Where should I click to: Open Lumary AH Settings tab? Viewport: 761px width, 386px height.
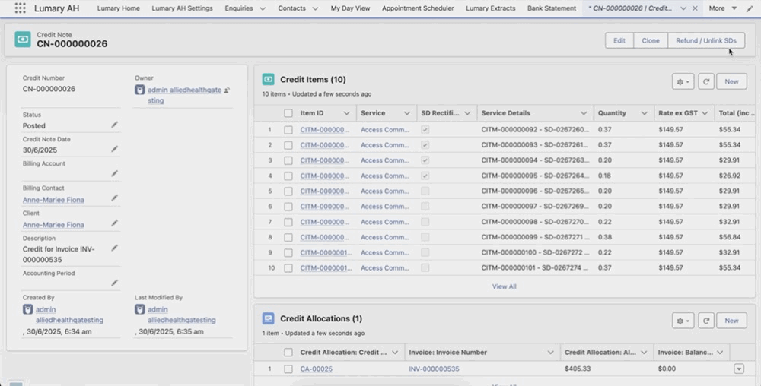coord(182,8)
